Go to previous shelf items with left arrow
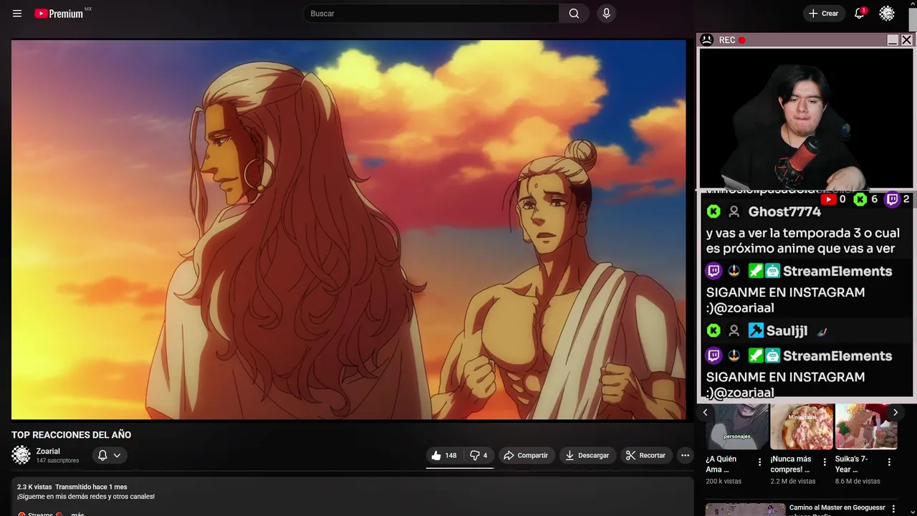 click(705, 412)
